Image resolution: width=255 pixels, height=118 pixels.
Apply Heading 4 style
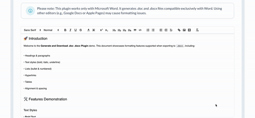pos(130,30)
